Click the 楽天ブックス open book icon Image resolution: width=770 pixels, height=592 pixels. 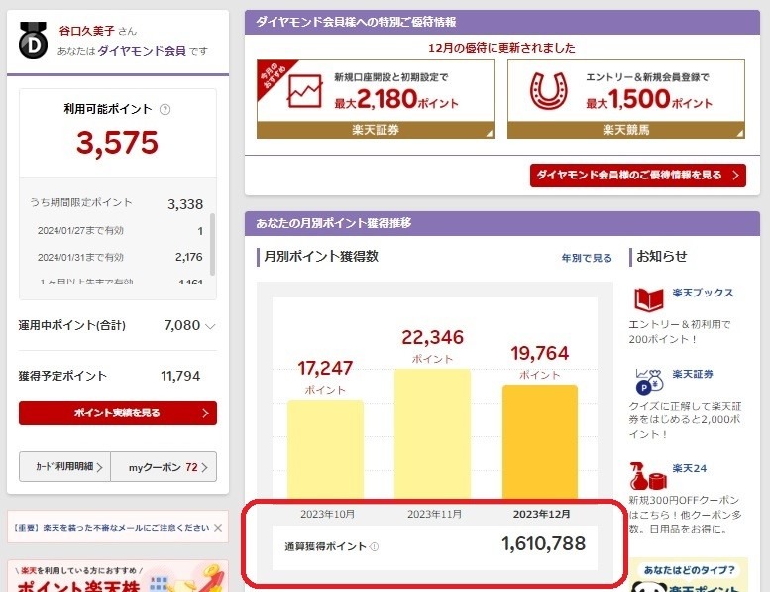point(648,299)
